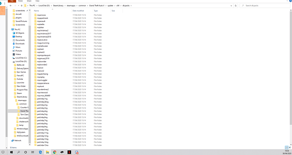Click SteamLibrary in the address breadcrumb
This screenshot has height=155, width=292.
click(x=58, y=5)
